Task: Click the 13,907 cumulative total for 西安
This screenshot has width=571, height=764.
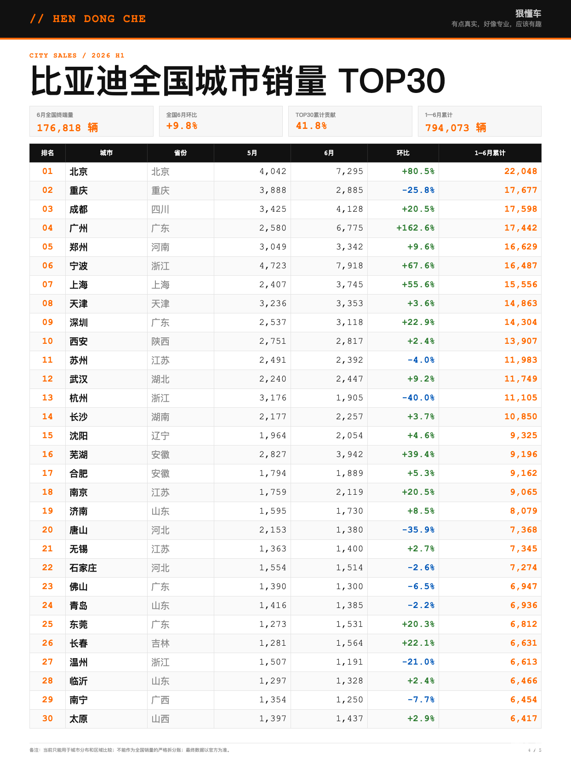Action: pyautogui.click(x=520, y=341)
